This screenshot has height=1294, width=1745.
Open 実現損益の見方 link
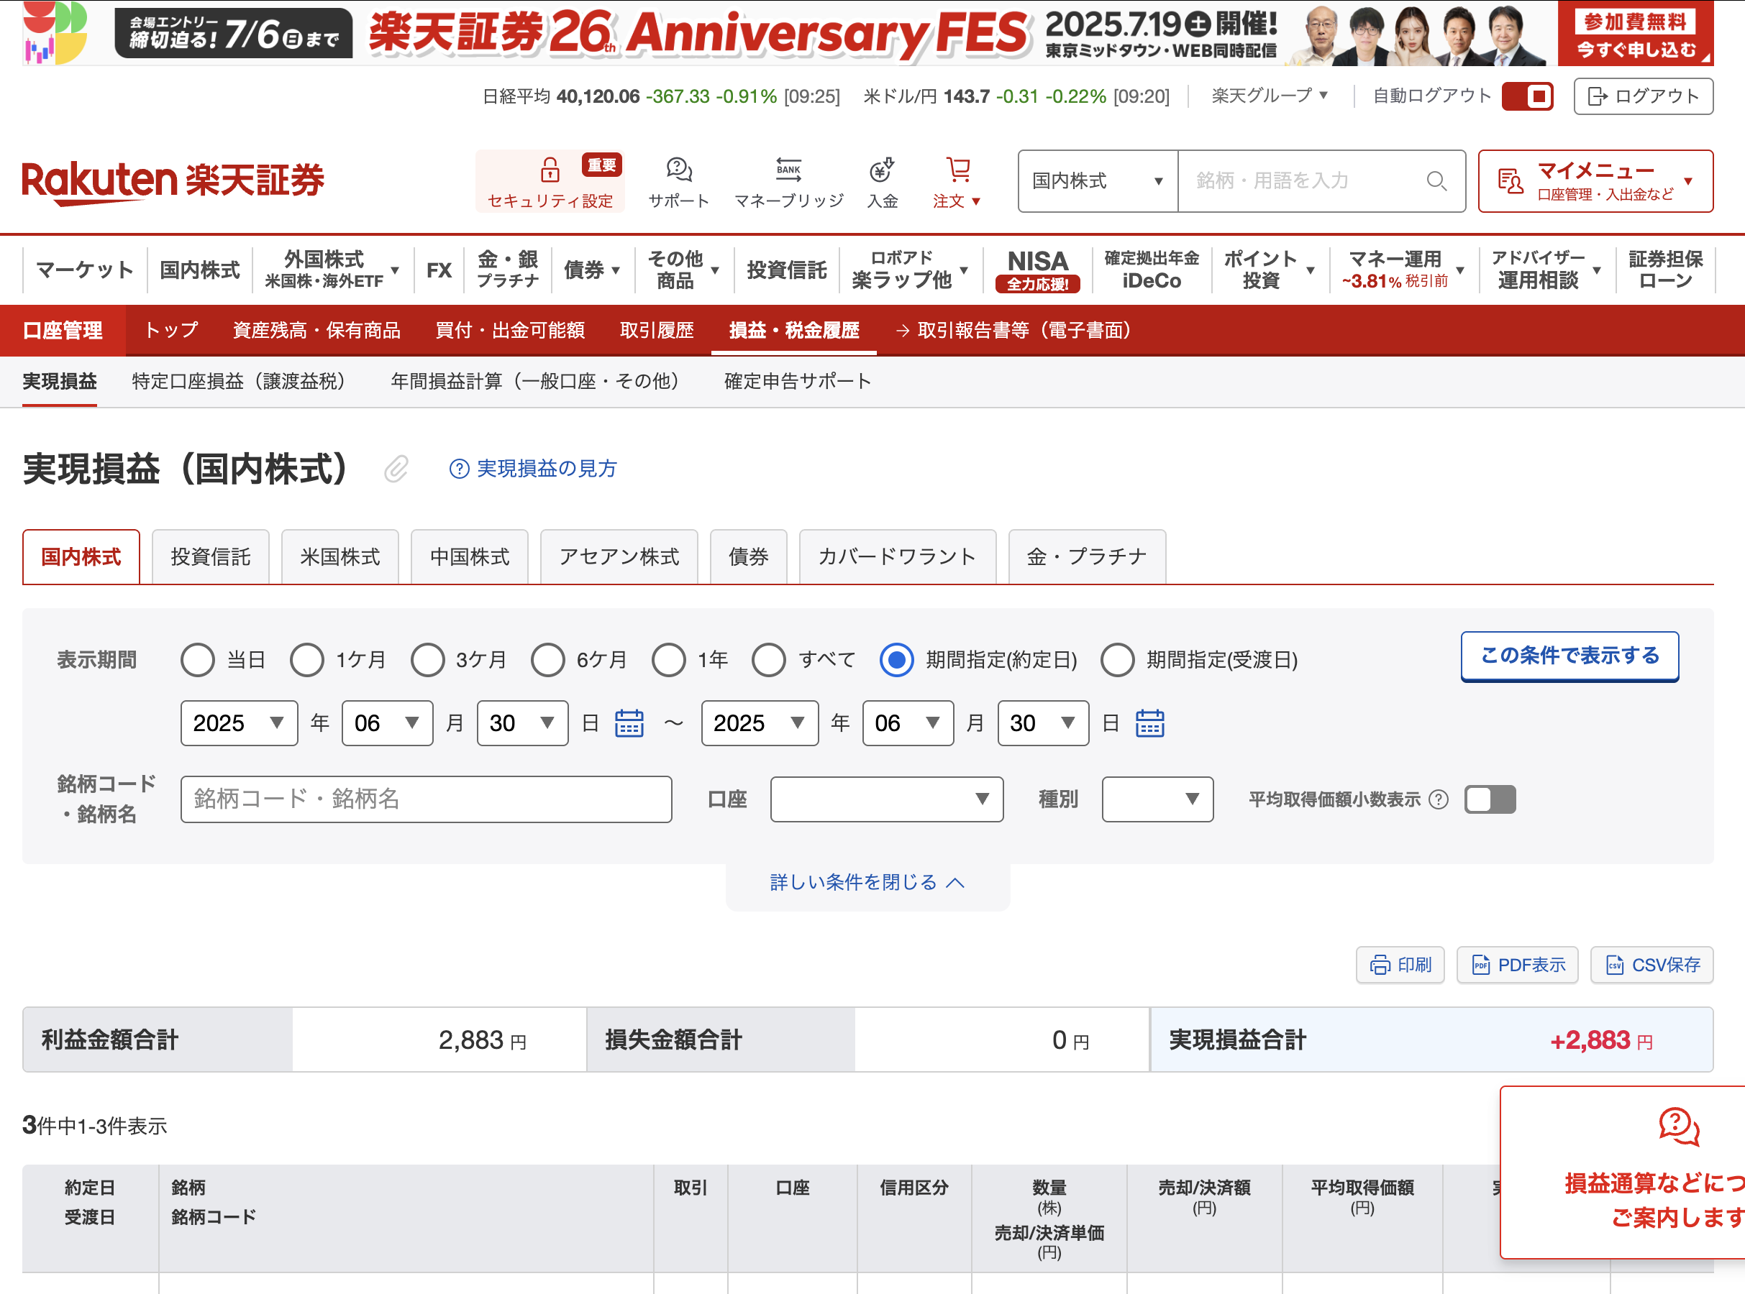coord(546,469)
